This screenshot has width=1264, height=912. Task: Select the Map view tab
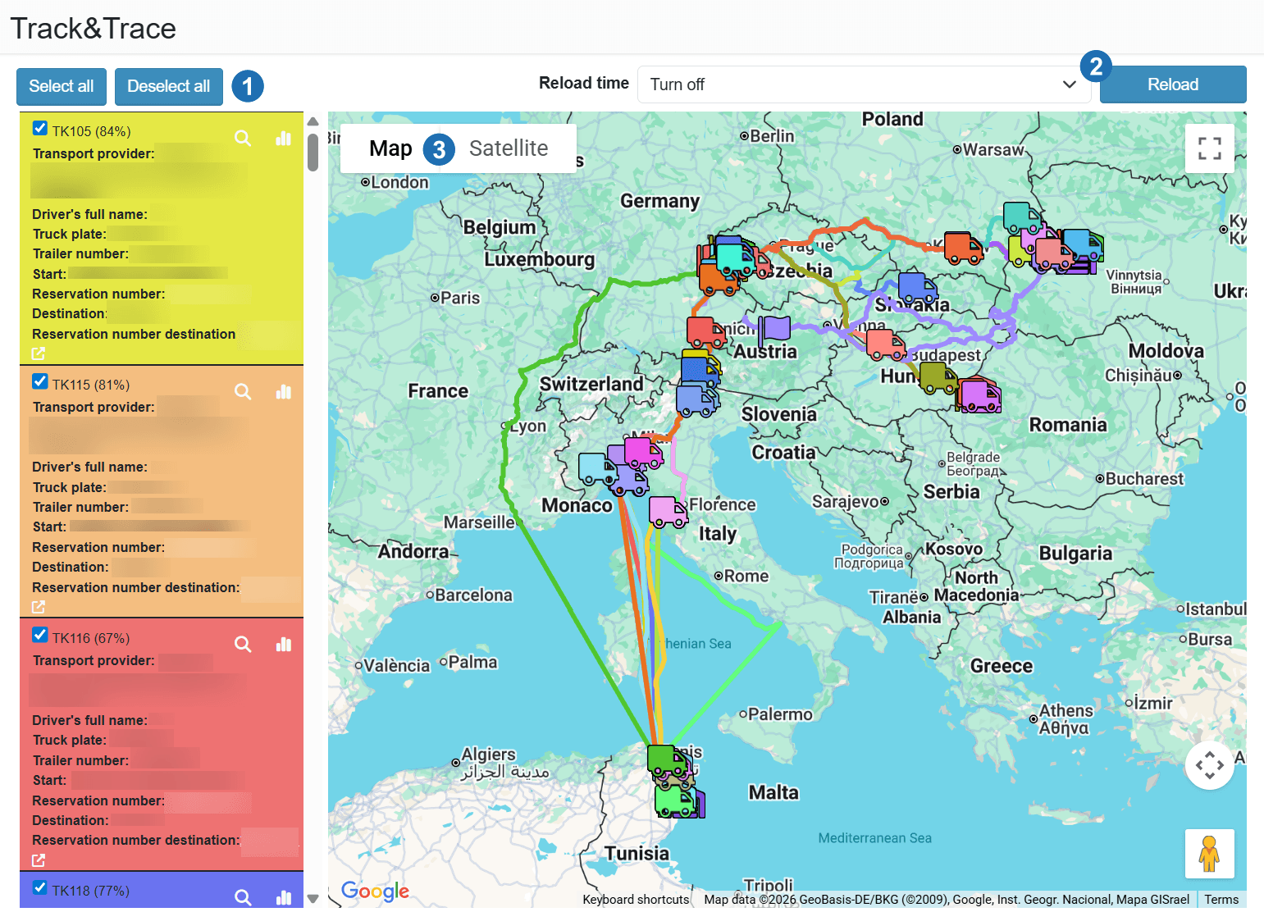390,148
